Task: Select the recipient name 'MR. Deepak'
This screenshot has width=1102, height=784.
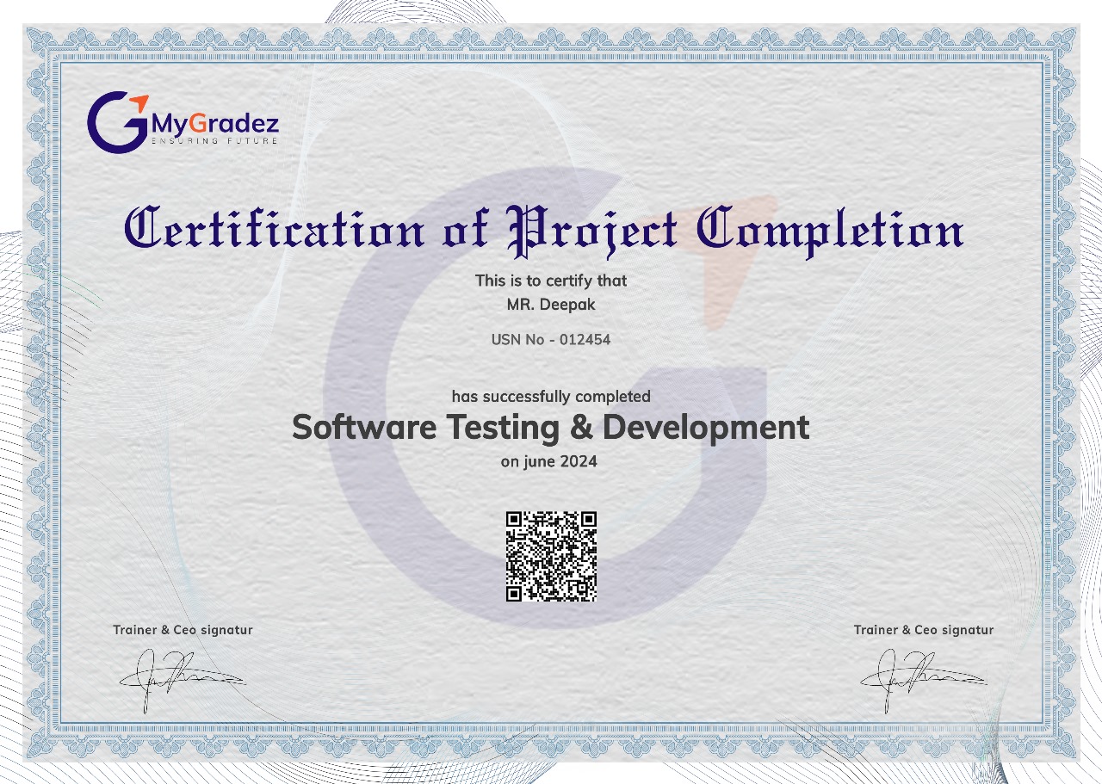Action: tap(551, 305)
